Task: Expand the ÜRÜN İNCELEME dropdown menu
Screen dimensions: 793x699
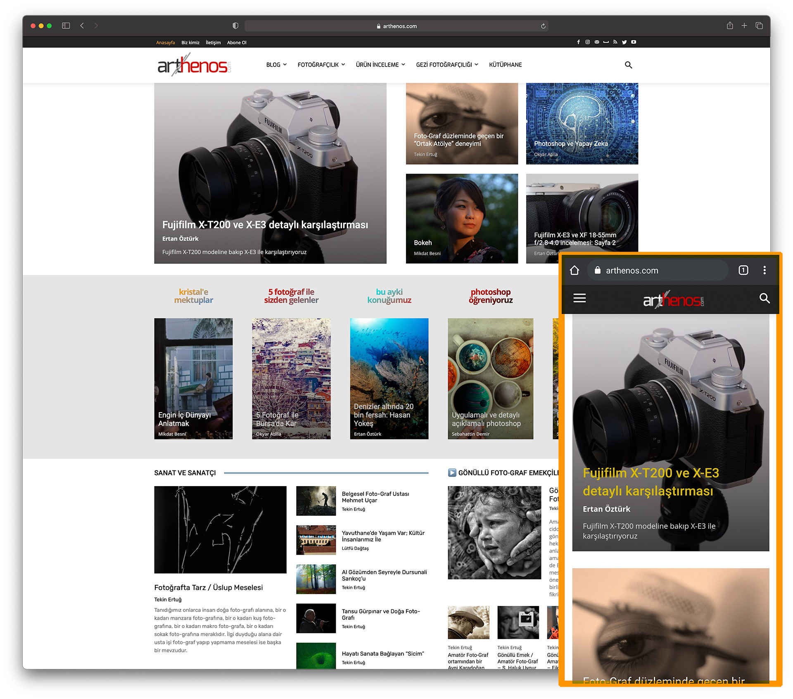Action: pos(380,65)
